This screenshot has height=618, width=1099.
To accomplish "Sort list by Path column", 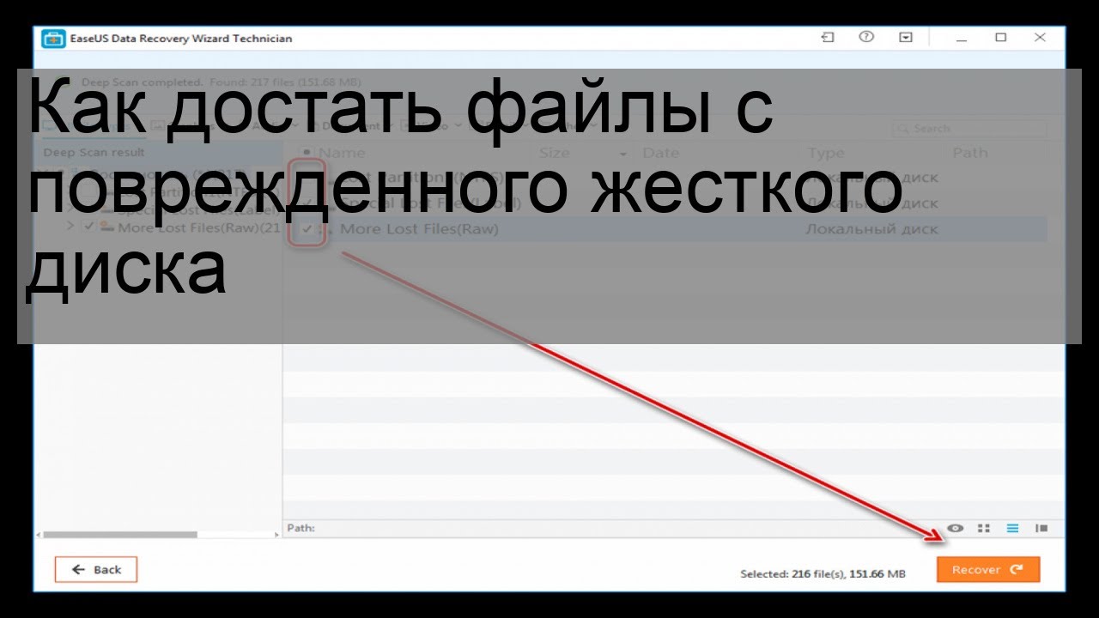I will [x=970, y=153].
